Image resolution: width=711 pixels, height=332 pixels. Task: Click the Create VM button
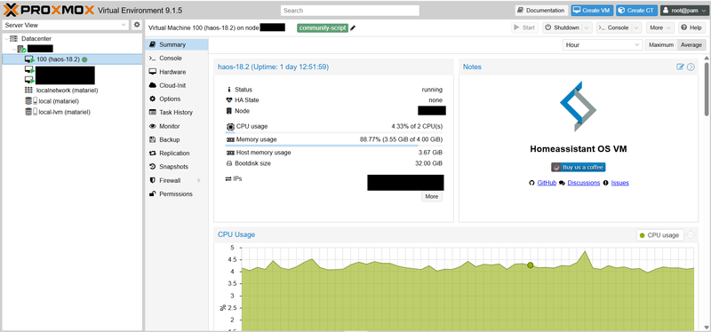pyautogui.click(x=592, y=11)
